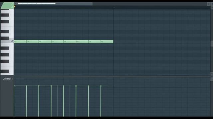Select the seventh C5 note

95,42
